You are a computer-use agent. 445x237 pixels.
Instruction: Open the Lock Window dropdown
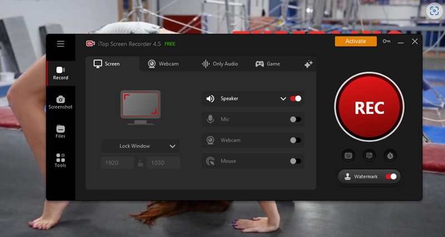tap(141, 146)
